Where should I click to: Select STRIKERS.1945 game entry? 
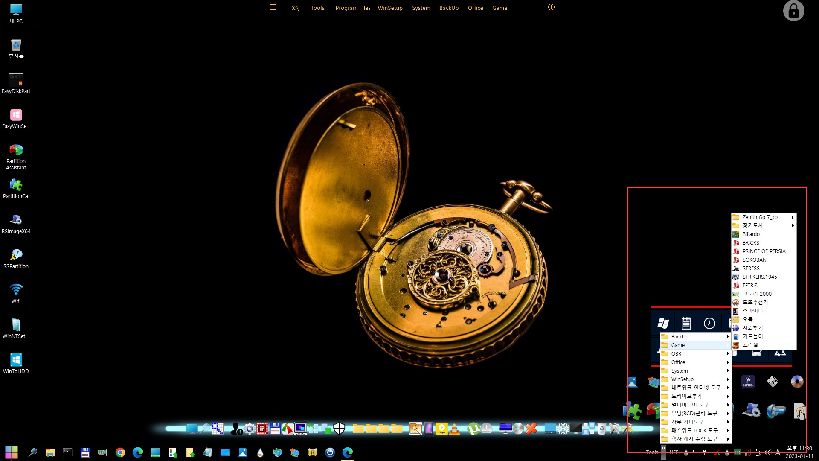click(x=764, y=277)
